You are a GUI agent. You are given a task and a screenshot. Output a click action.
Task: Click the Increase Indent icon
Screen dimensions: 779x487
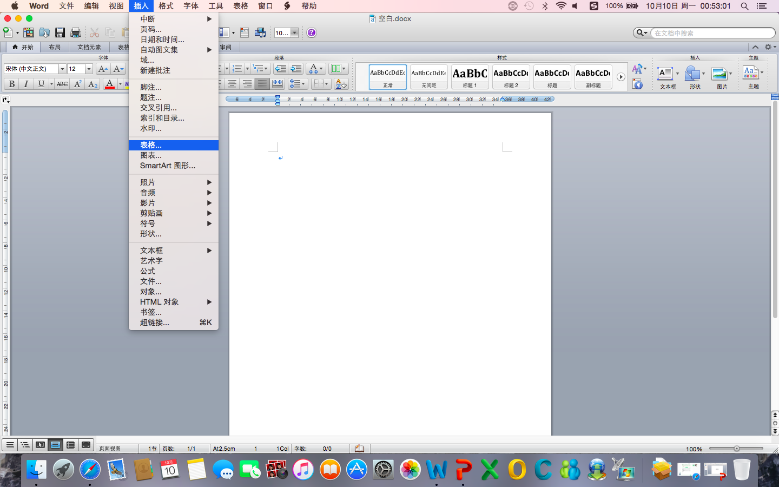pyautogui.click(x=296, y=69)
